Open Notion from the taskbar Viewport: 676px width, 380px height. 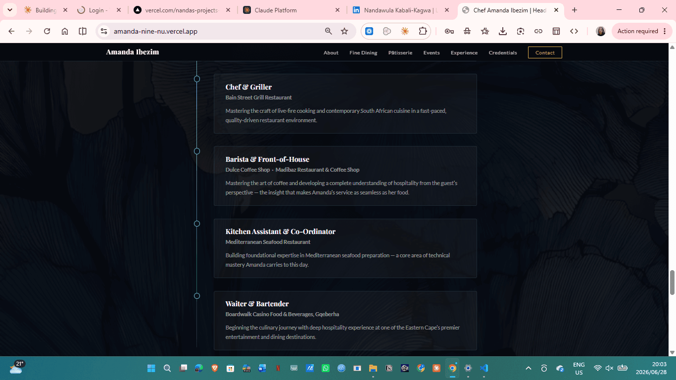[389, 368]
